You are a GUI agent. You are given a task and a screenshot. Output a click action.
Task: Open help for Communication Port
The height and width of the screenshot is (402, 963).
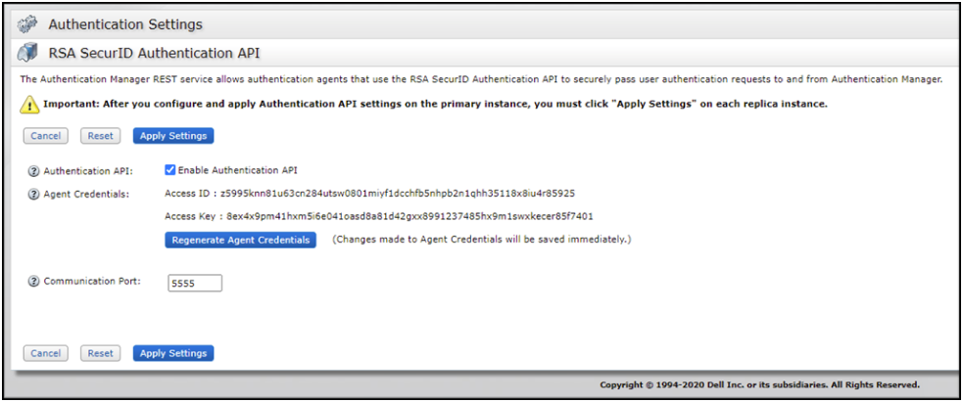point(33,282)
